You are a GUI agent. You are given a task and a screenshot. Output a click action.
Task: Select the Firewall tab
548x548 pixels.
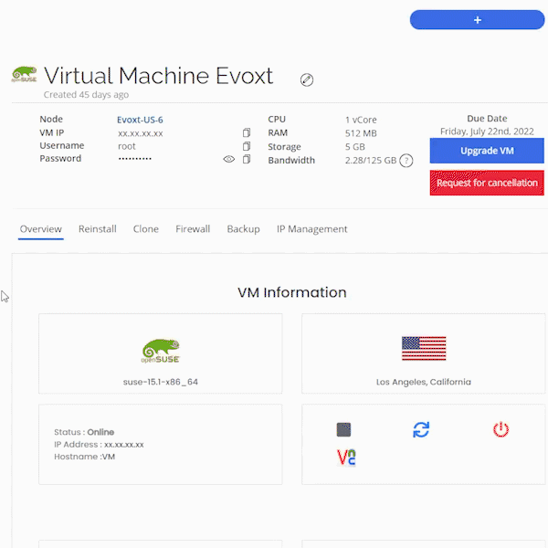tap(193, 229)
